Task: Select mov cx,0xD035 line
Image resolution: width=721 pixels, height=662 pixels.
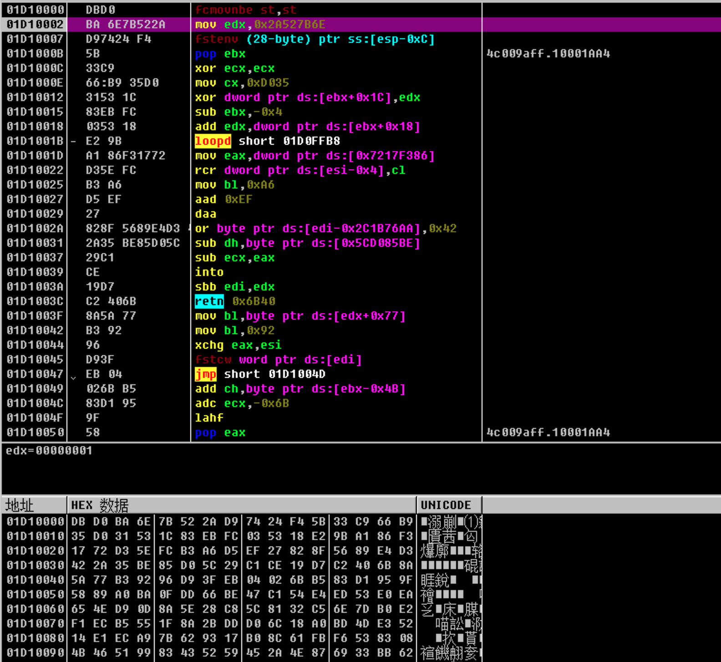Action: point(242,83)
